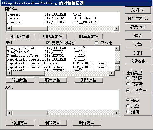Save object with 保存对象(S) button

(x=138, y=18)
